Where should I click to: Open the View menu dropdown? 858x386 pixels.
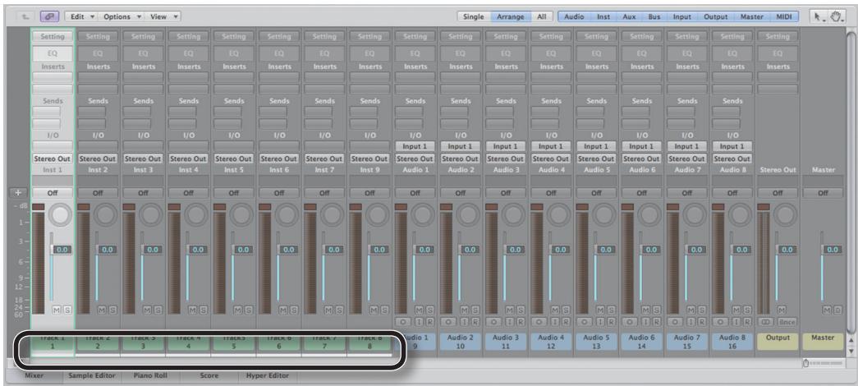163,16
